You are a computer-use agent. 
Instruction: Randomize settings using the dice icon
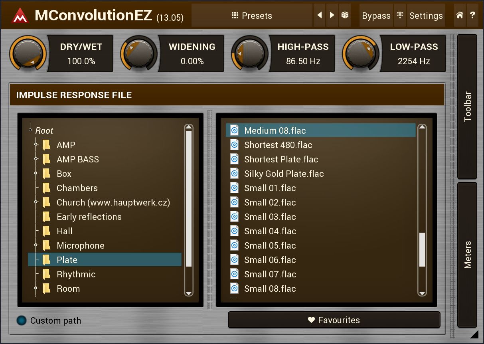[x=345, y=14]
